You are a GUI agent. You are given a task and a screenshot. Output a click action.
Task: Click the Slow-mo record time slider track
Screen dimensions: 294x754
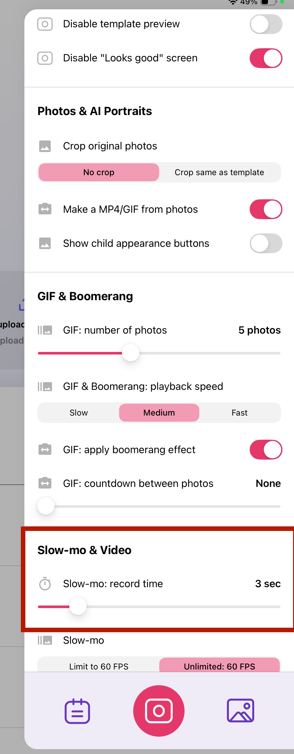[x=159, y=606]
